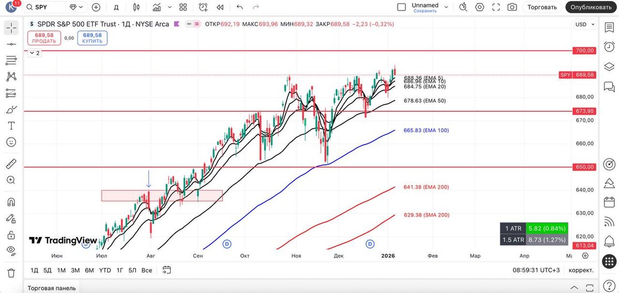This screenshot has width=619, height=293.
Task: Open the timezone 08:59:31 UTC+3 menu
Action: point(536,270)
